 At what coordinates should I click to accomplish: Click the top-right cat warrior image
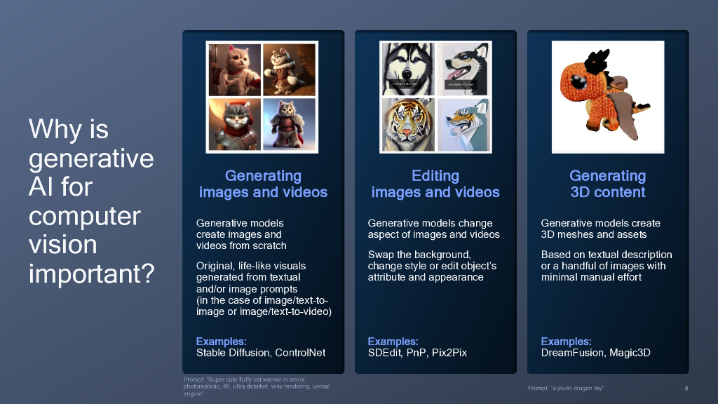290,69
